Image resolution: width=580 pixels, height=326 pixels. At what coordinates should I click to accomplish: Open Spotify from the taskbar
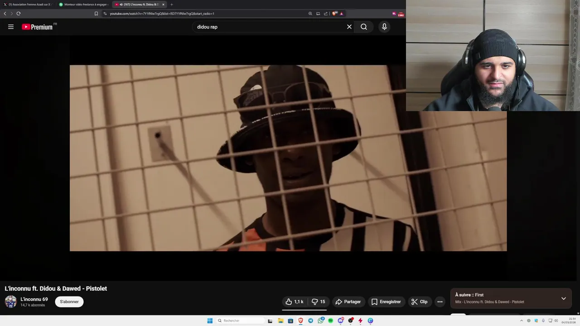point(330,321)
